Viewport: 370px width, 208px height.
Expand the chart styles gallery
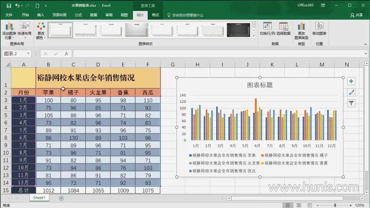point(254,36)
